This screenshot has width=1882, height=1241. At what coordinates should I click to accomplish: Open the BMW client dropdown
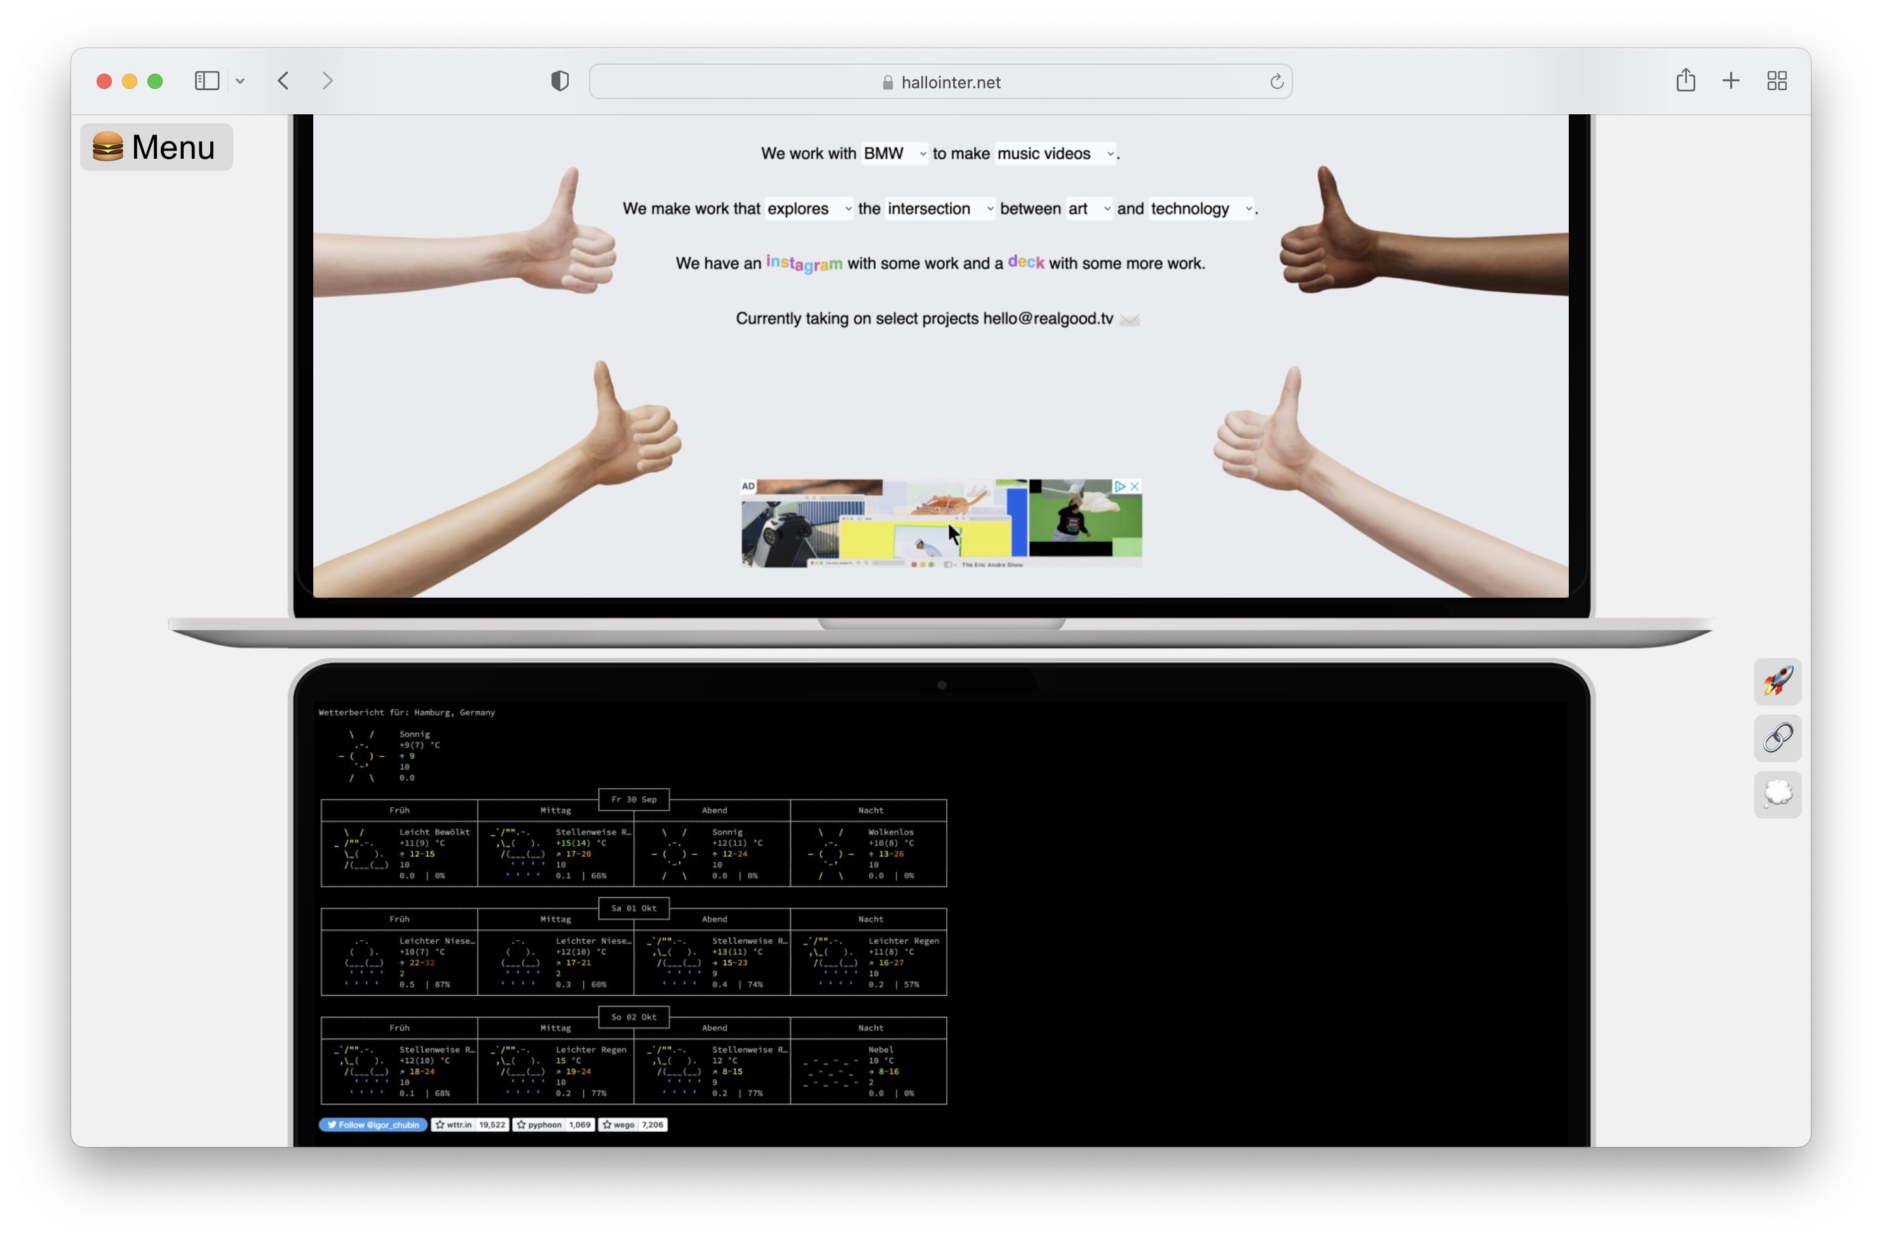(x=895, y=154)
